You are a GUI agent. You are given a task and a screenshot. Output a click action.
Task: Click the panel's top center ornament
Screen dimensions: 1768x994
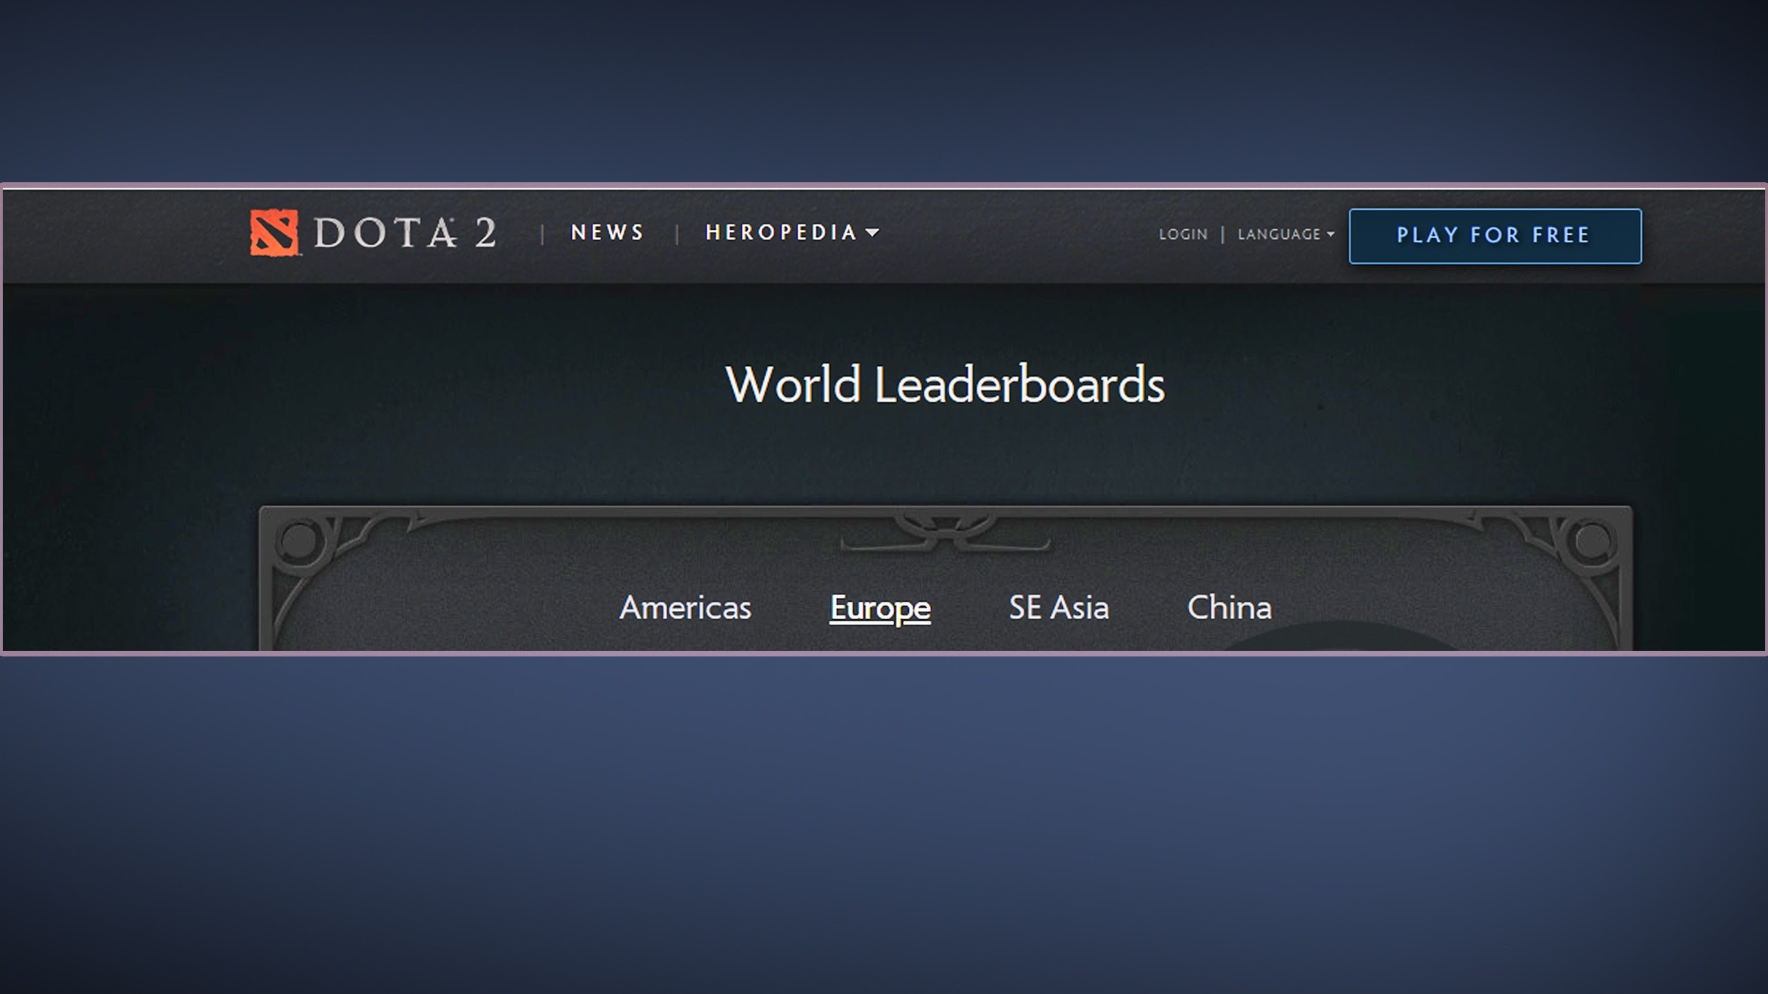point(945,533)
